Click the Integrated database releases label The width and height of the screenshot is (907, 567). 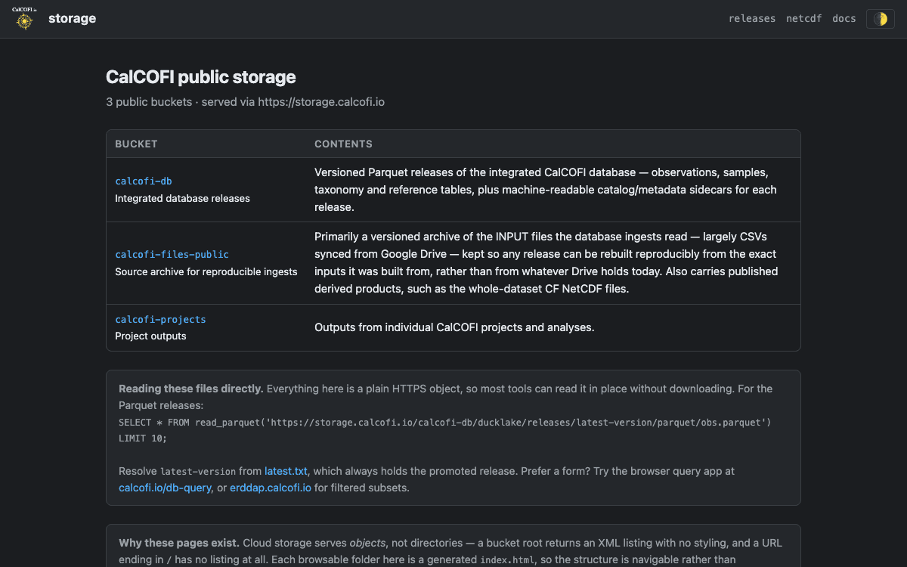click(x=182, y=198)
